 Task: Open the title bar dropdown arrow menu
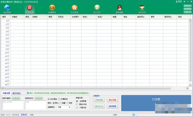(x=184, y=2)
